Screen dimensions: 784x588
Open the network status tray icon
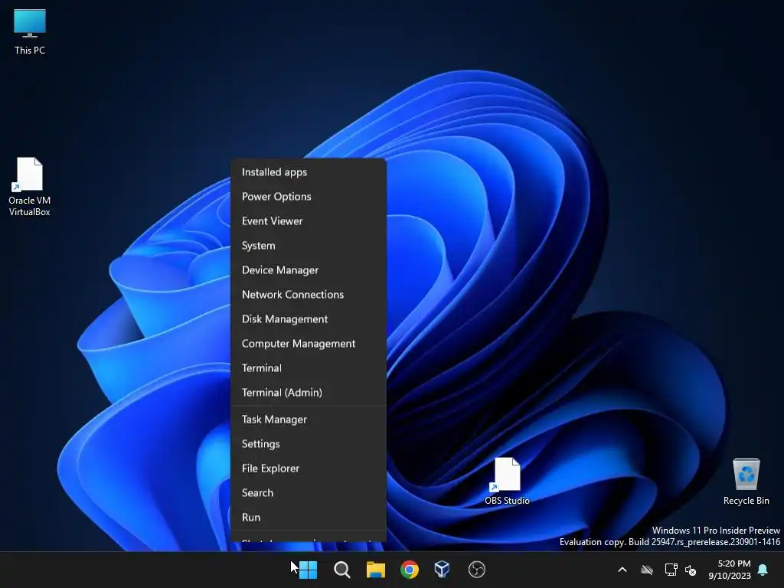point(671,570)
